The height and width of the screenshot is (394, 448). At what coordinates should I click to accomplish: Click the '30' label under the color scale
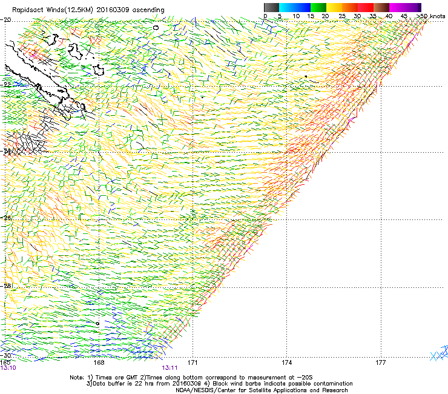coord(357,16)
